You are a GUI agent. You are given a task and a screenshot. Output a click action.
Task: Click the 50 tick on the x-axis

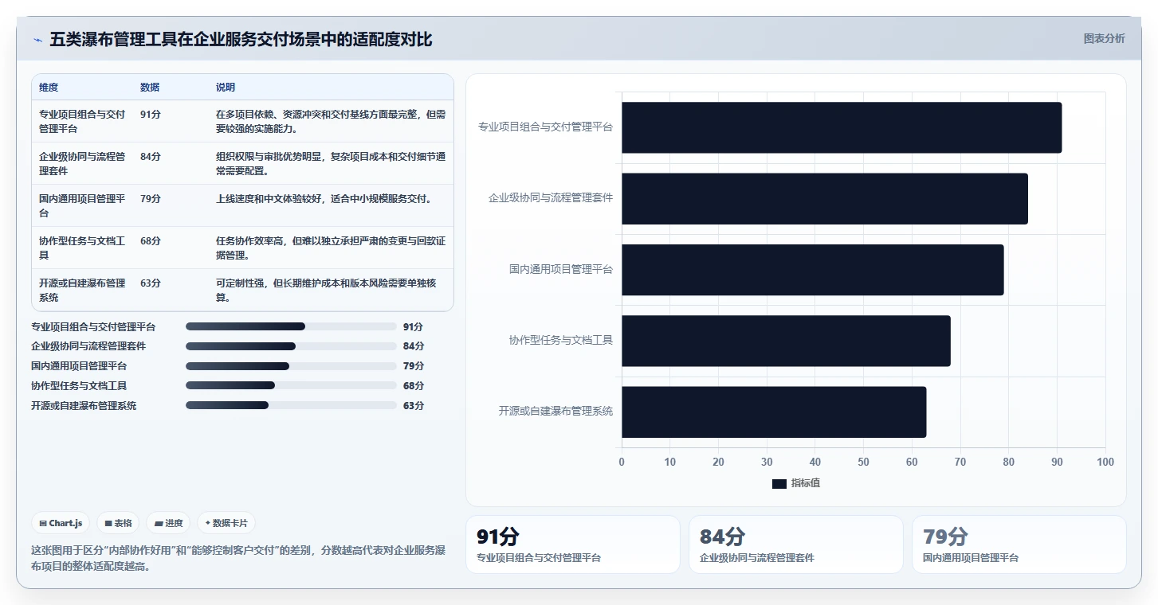pos(864,462)
